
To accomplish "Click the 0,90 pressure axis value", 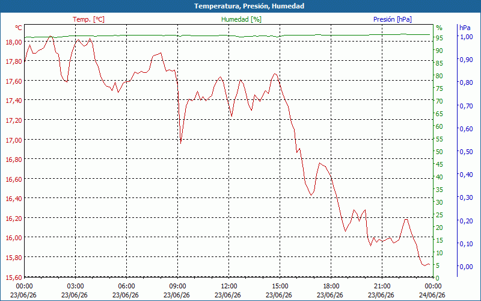I will [x=467, y=60].
